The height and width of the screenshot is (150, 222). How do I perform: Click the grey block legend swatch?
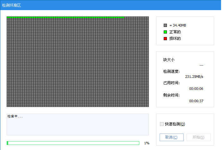click(165, 25)
